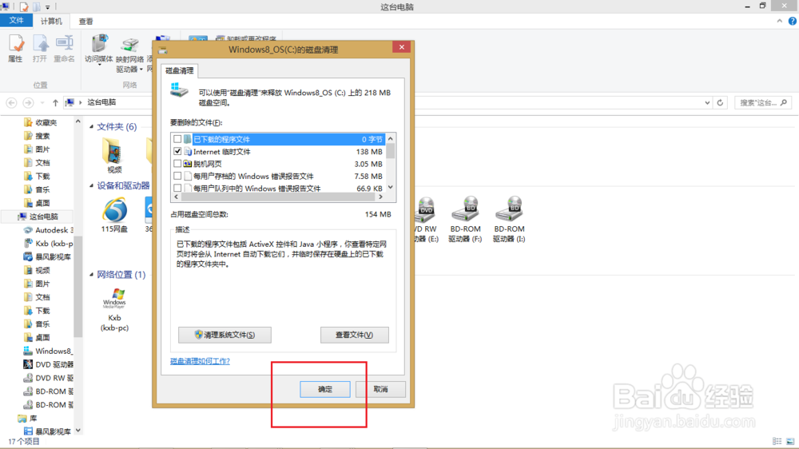The width and height of the screenshot is (799, 449).
Task: Open Explorer help question mark icon
Action: click(792, 21)
